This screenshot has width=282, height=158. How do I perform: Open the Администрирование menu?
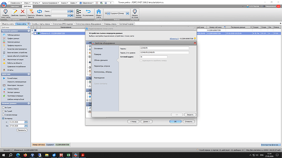point(50,3)
